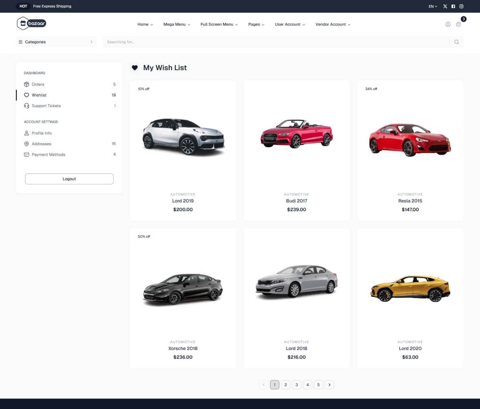
Task: Click the Bazaar logo
Action: (31, 23)
